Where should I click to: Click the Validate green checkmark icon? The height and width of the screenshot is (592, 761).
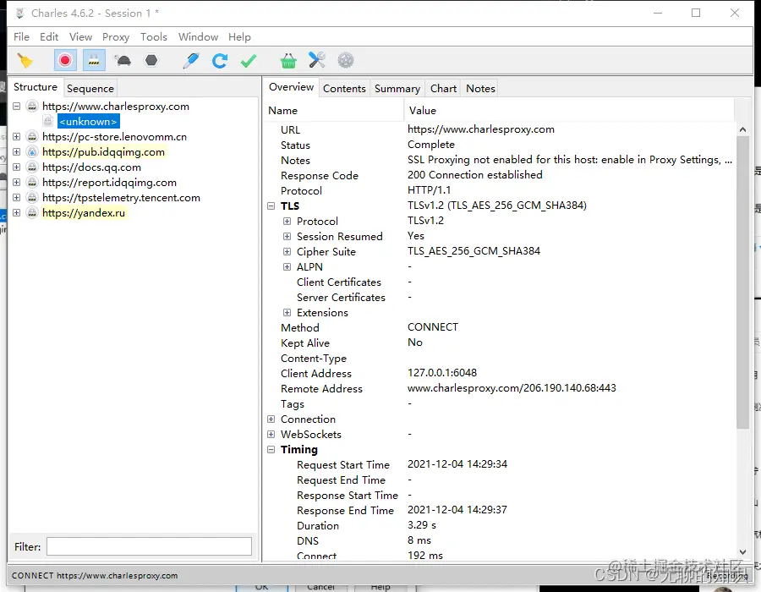point(249,61)
